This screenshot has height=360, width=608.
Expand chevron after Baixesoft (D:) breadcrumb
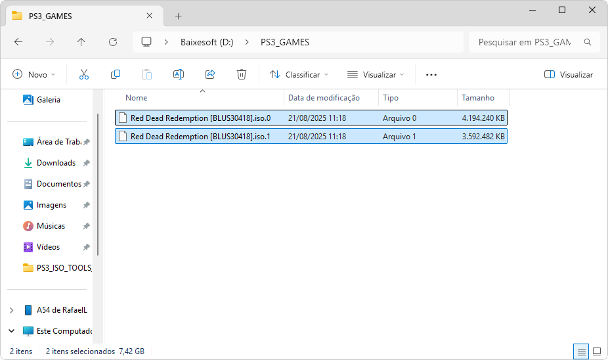(247, 42)
